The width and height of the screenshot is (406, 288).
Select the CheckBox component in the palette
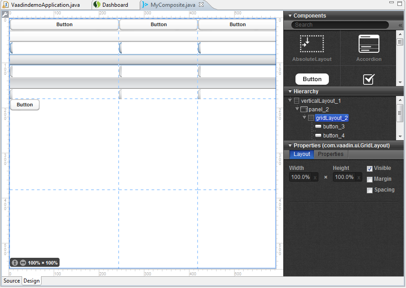click(x=369, y=78)
